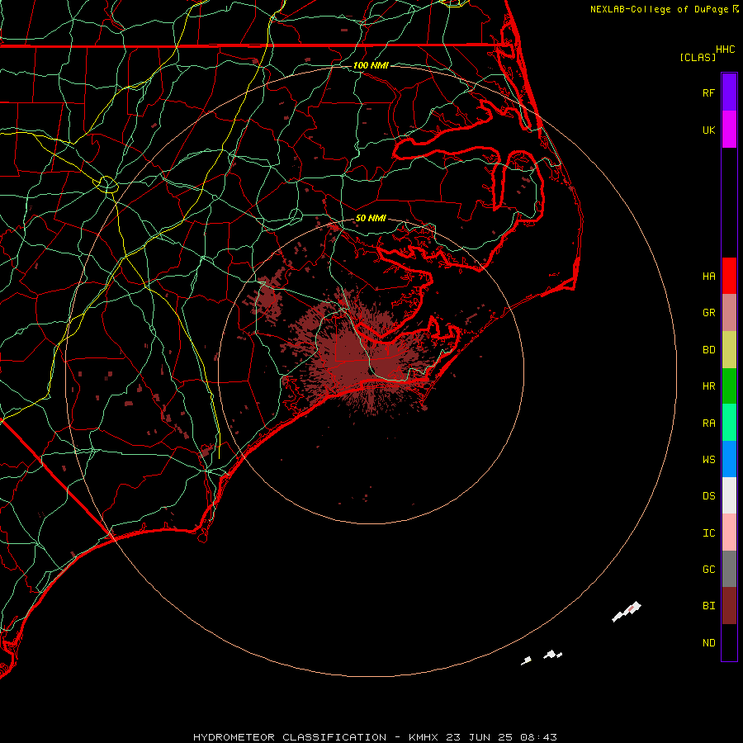Click the HA legend label
Viewport: 743px width, 743px height.
708,276
